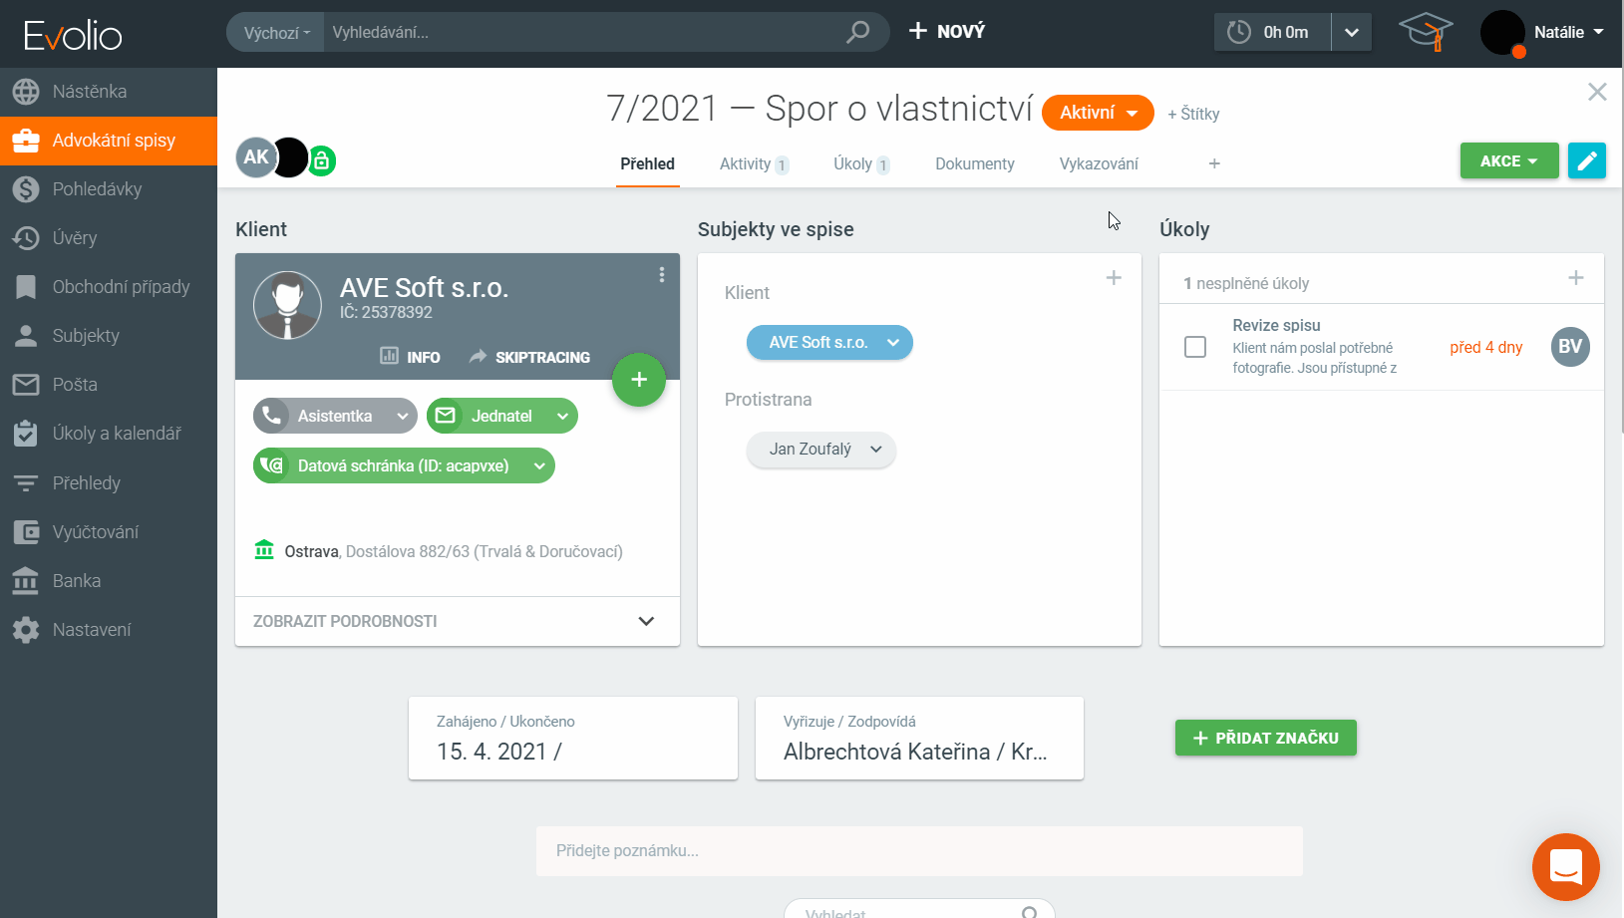Viewport: 1624px width, 918px height.
Task: Click the search magnifier icon
Action: pyautogui.click(x=857, y=32)
